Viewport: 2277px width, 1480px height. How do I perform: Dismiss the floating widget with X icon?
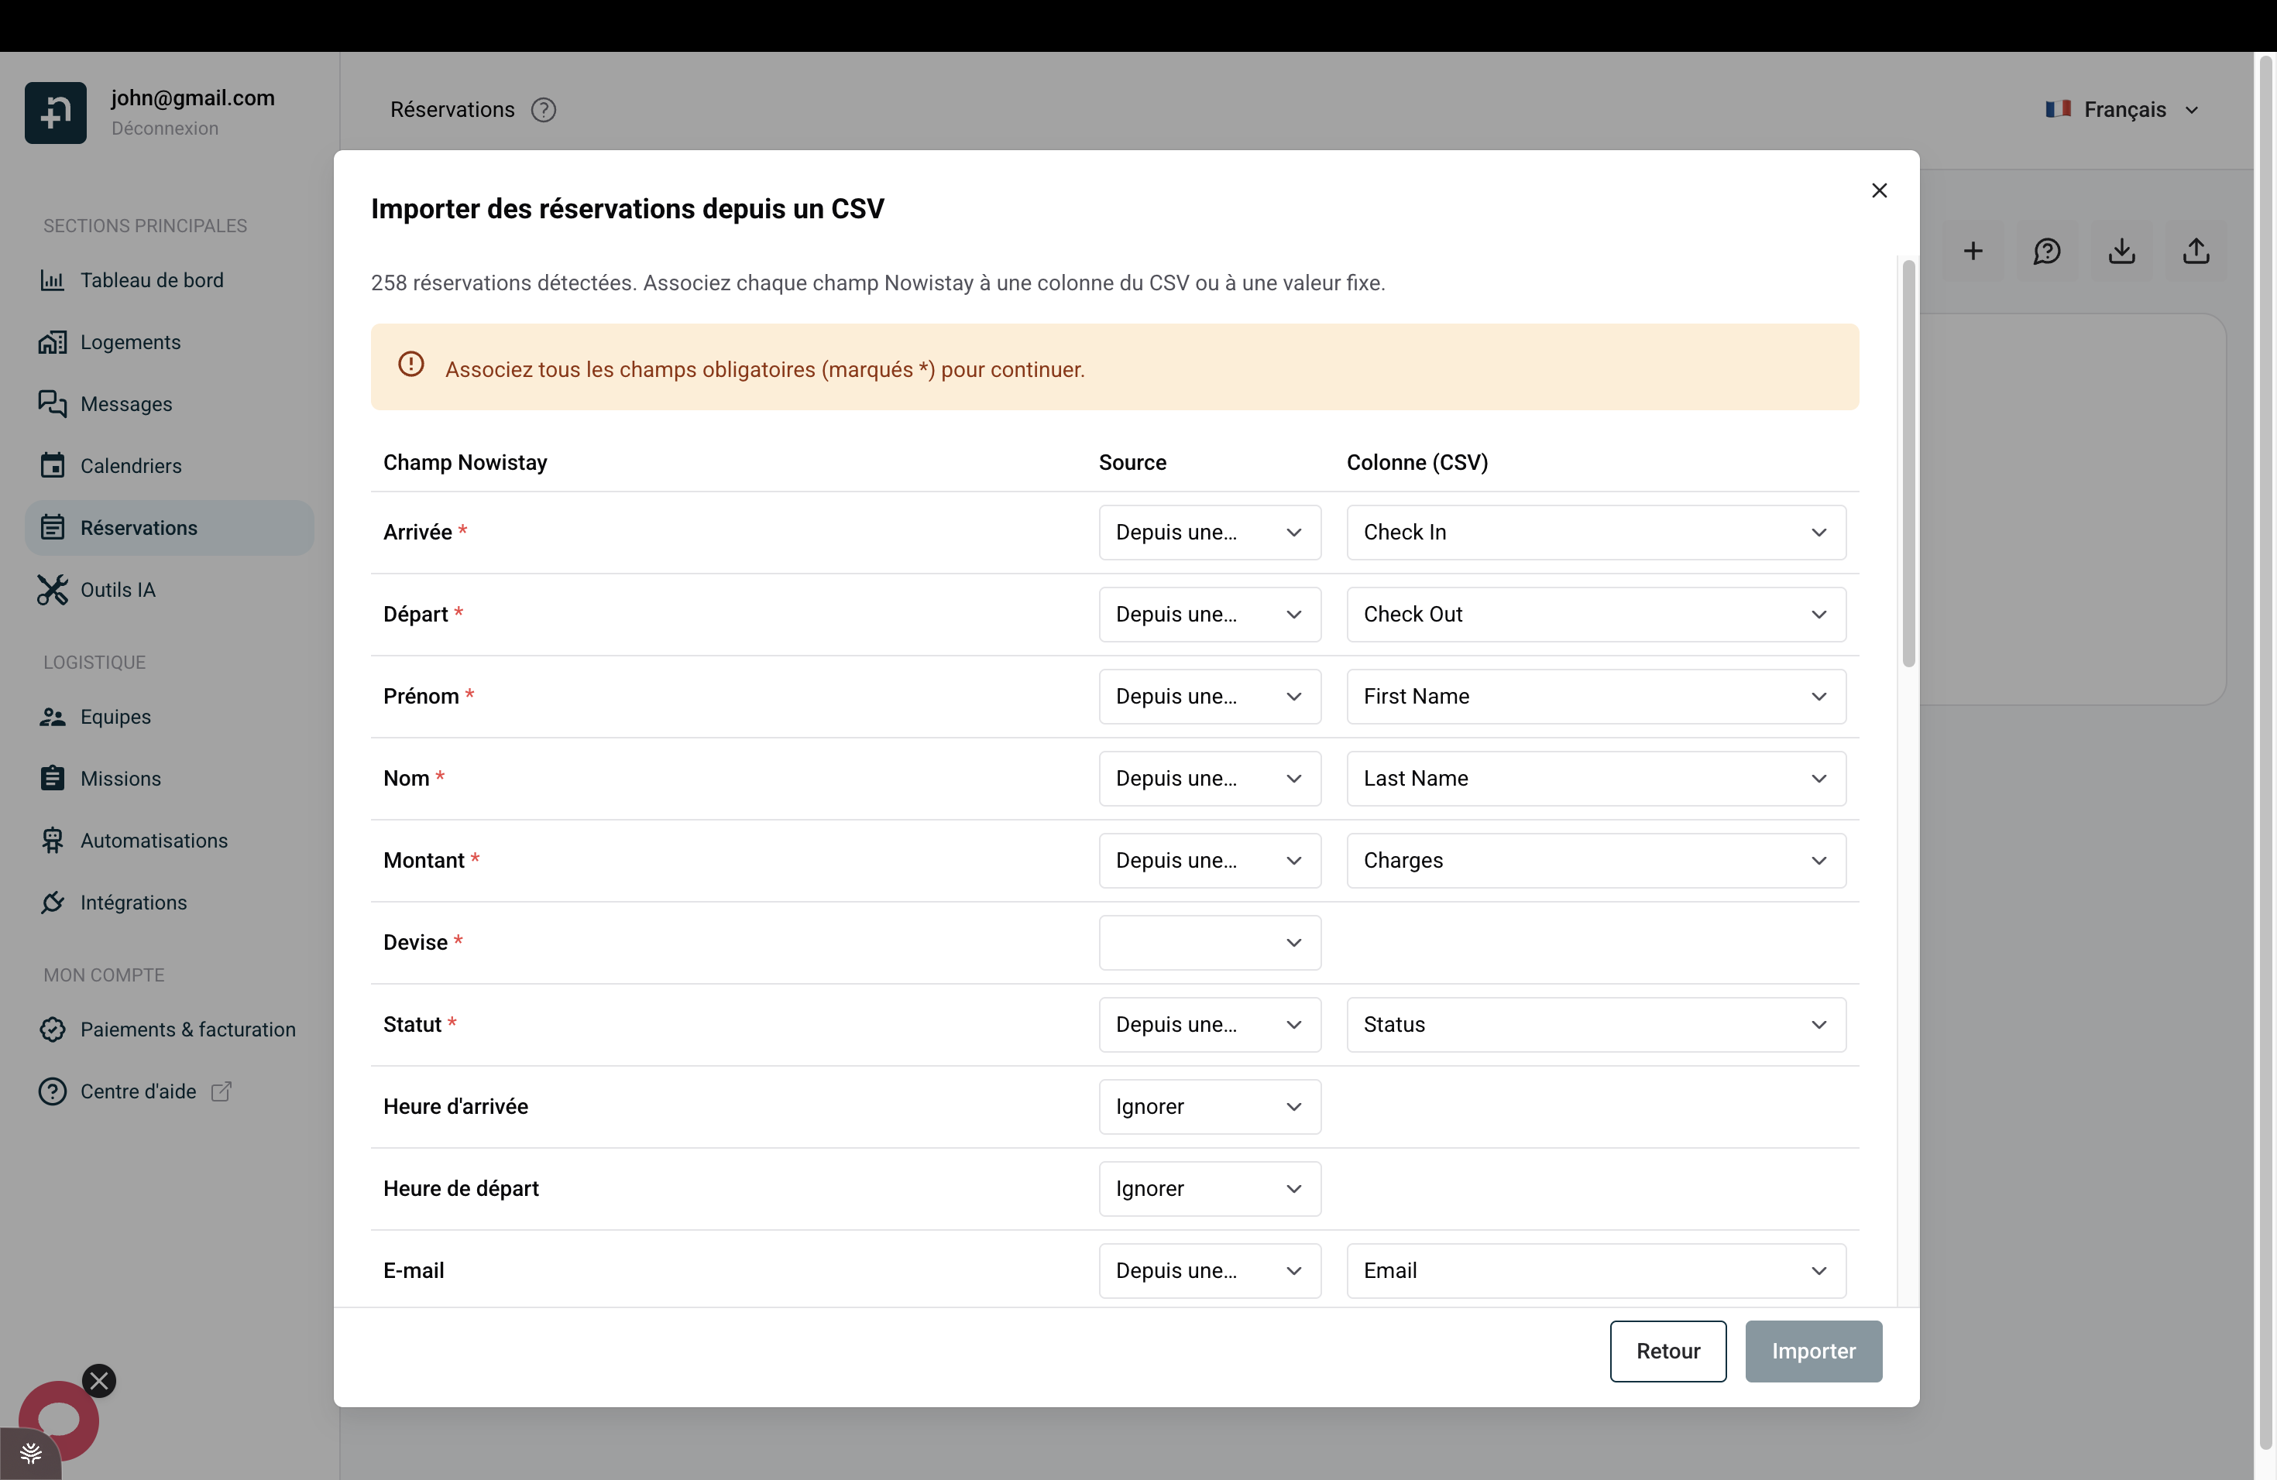98,1381
